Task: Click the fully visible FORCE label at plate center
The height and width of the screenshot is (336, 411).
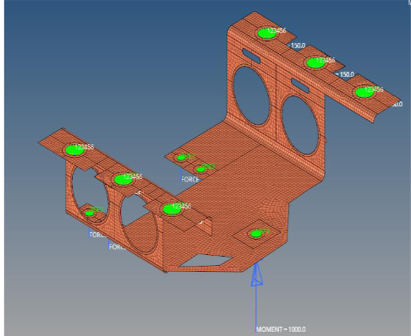Action: [190, 179]
